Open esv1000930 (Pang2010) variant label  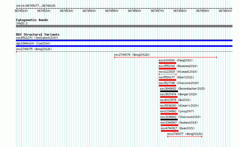point(176,60)
